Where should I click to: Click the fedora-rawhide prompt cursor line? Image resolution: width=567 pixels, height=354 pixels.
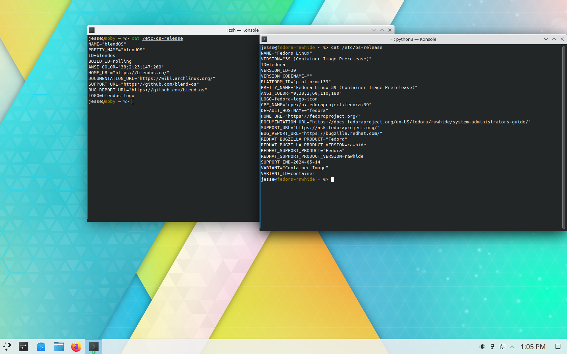point(297,179)
